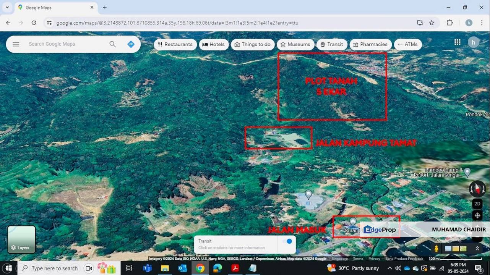
Task: Select the Restaurants category chip
Action: click(x=175, y=45)
